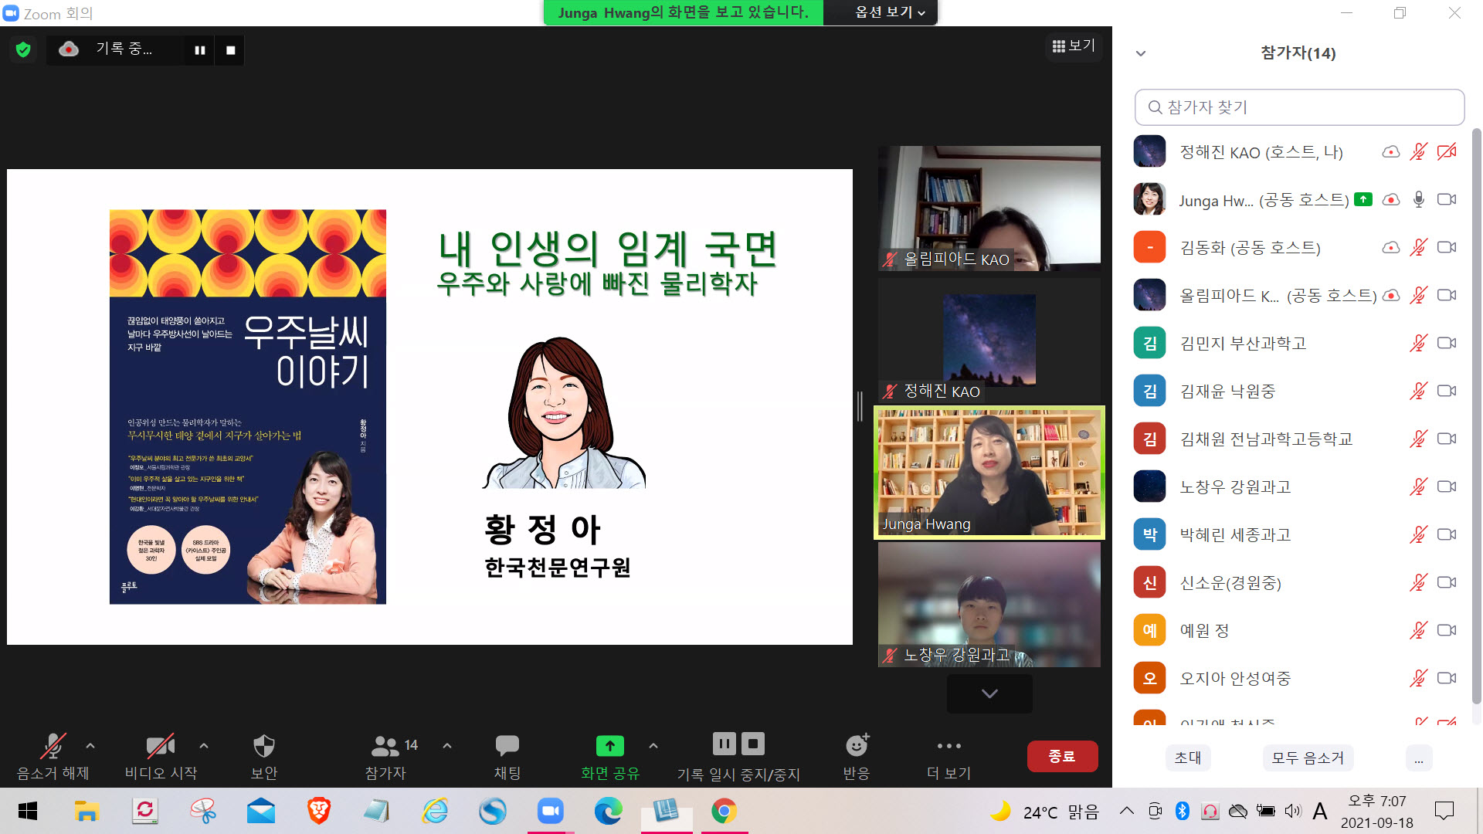1483x834 pixels.
Task: Click the green 화면 공유 share button
Action: pos(610,756)
